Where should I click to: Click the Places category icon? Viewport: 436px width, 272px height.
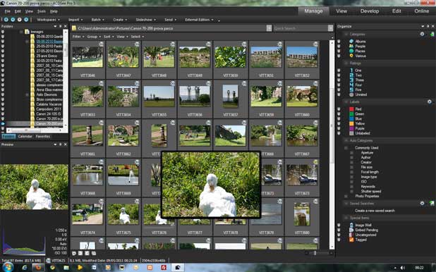click(351, 51)
